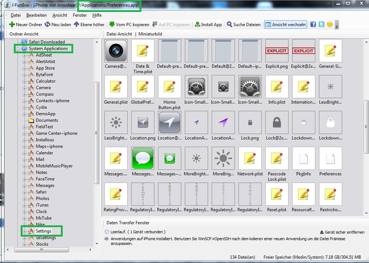Reload with the Neu laden button
Screen dimensions: 369x263
(x=58, y=25)
